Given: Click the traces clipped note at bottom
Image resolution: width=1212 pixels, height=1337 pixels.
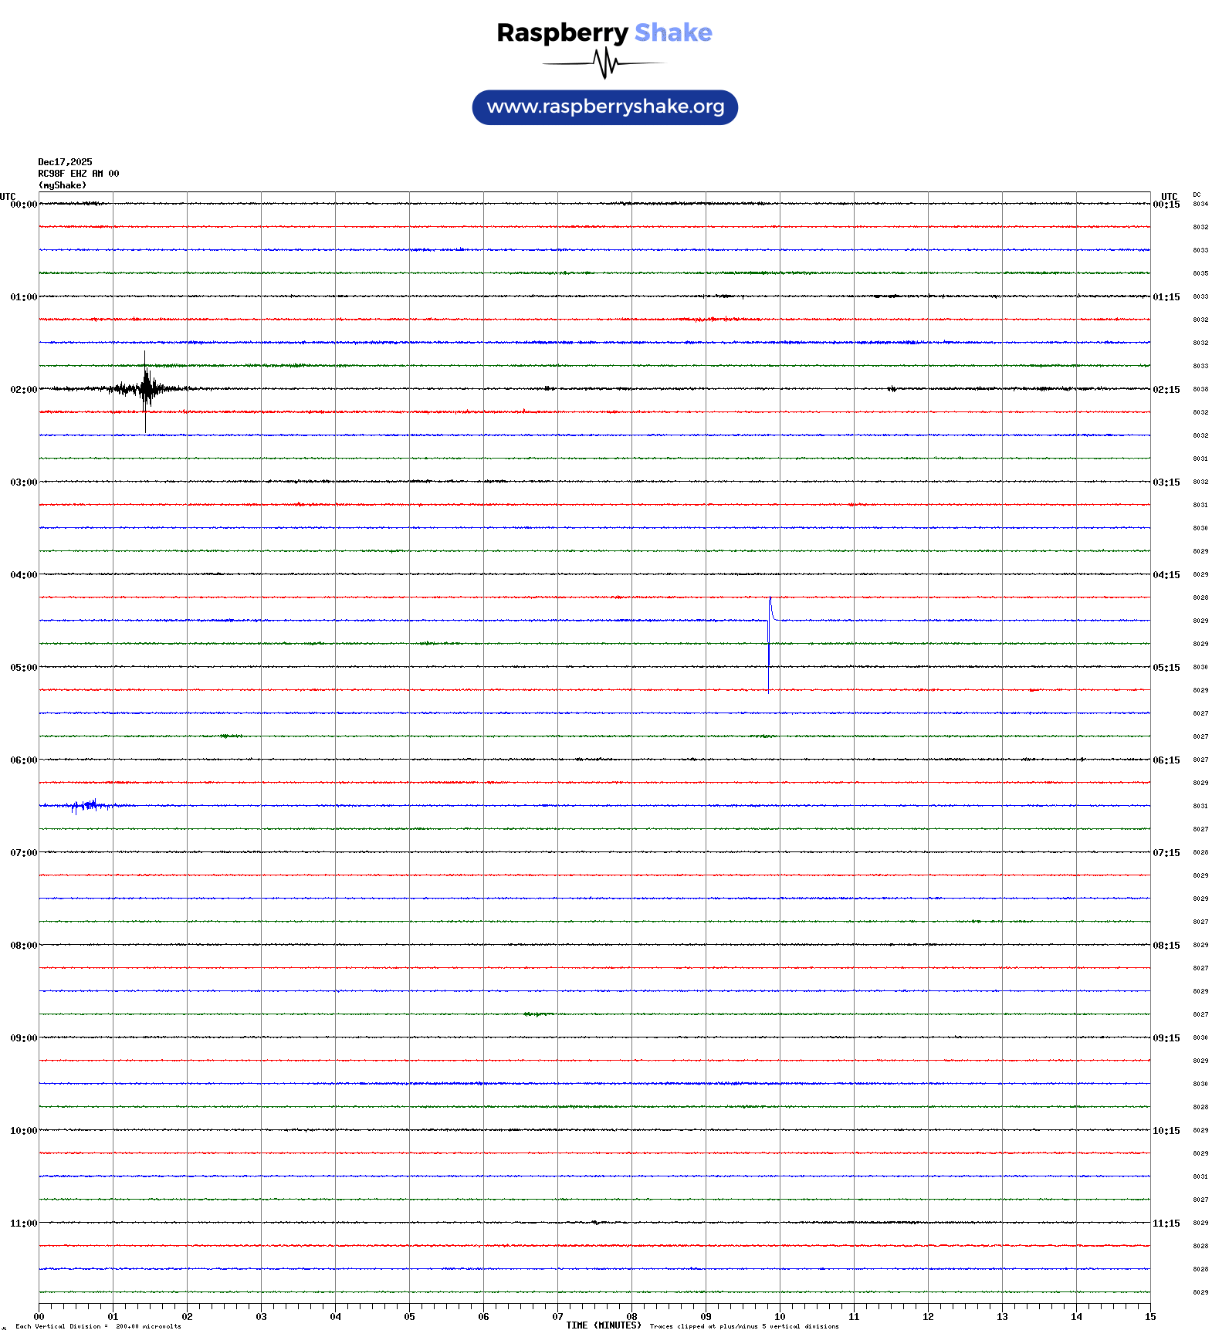Looking at the screenshot, I should tap(743, 1327).
